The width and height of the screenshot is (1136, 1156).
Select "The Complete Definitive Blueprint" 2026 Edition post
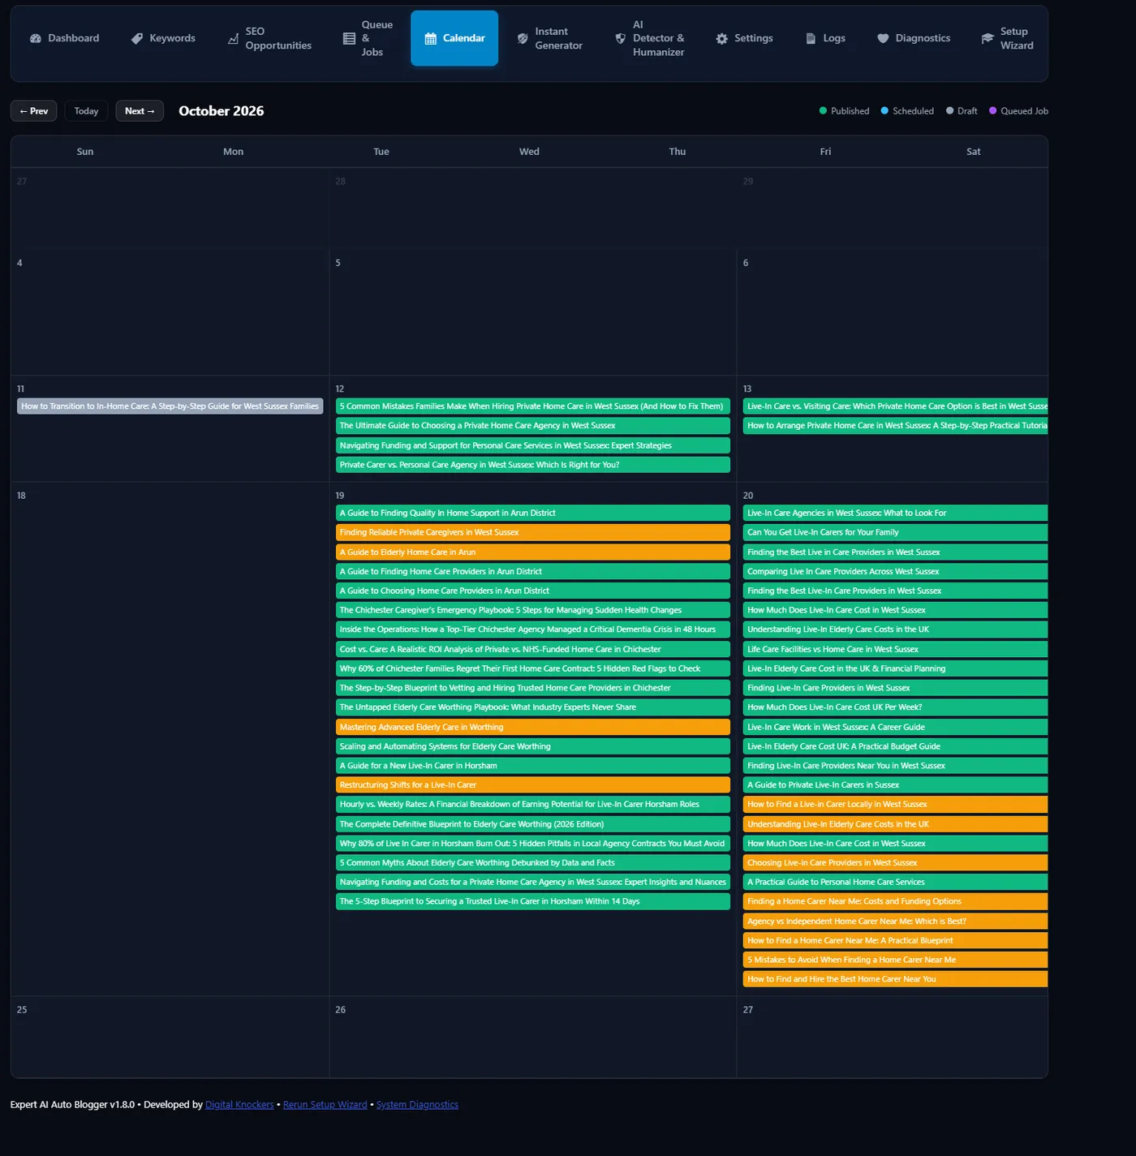coord(533,824)
